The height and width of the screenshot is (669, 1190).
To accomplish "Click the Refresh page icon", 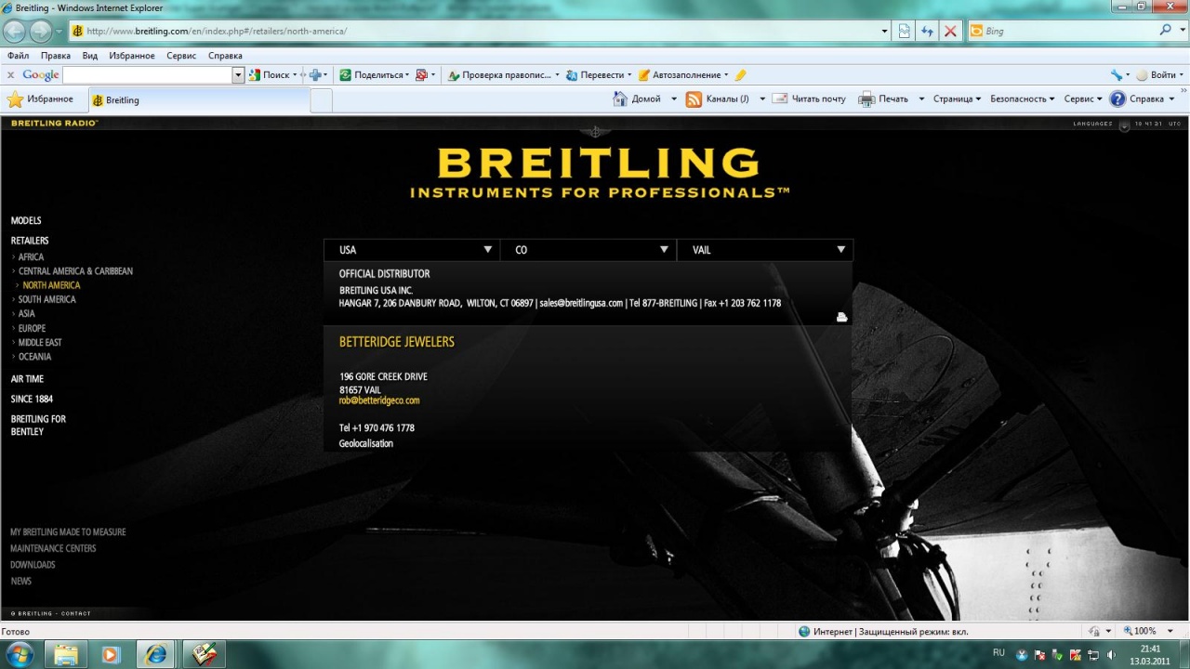I will tap(927, 31).
